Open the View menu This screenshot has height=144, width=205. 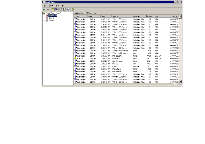58,5
